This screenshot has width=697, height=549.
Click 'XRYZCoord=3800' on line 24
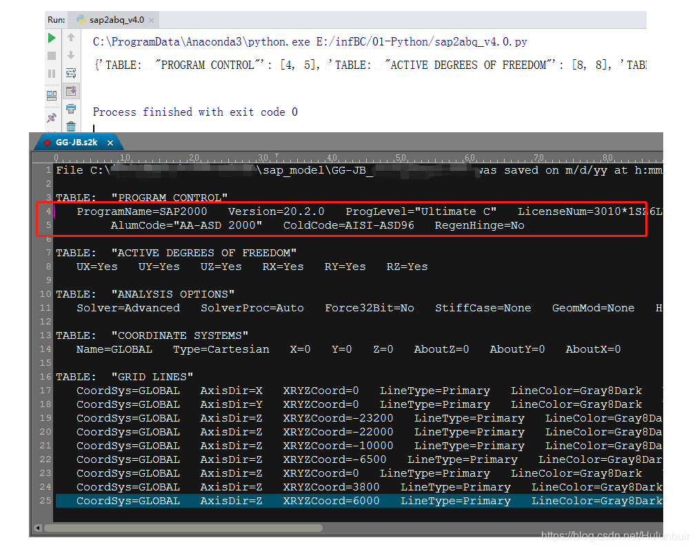click(x=331, y=487)
